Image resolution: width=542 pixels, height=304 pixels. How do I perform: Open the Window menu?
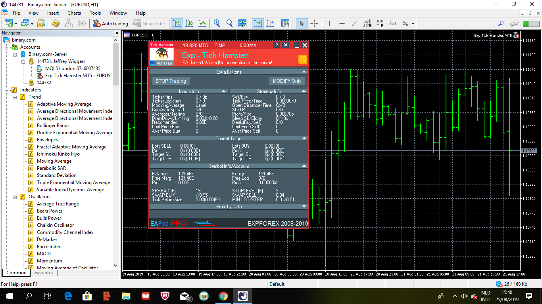pyautogui.click(x=118, y=13)
